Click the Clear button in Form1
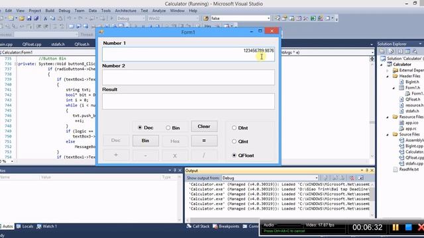Viewport: 424px width, 238px height. [x=204, y=126]
